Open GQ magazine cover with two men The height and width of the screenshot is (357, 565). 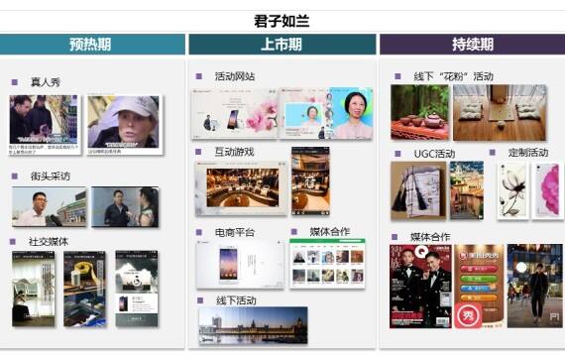[420, 287]
